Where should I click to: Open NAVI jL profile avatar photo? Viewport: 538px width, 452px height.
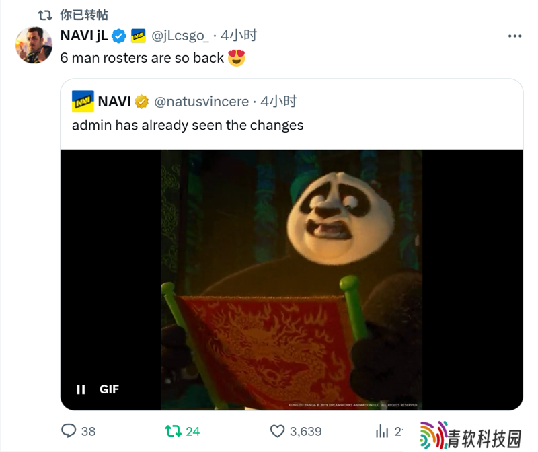pyautogui.click(x=34, y=45)
